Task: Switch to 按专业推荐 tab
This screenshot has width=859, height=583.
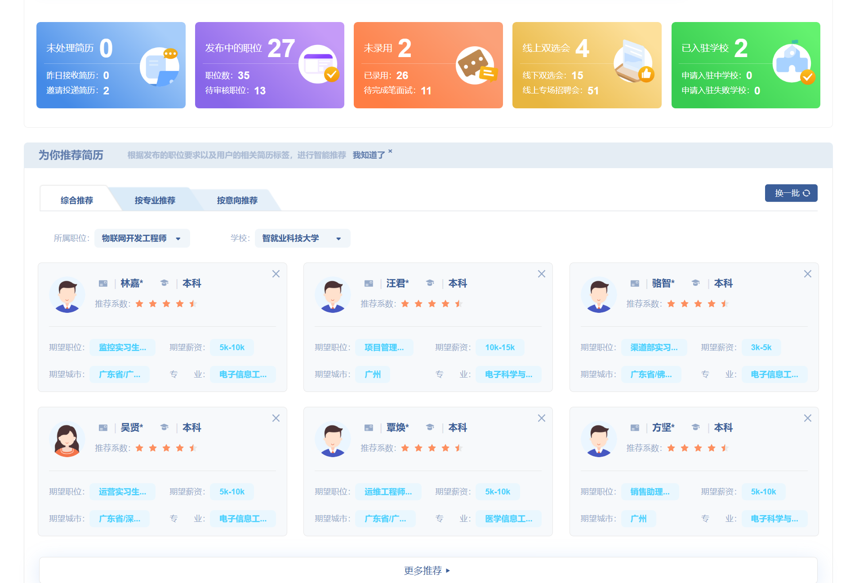Action: [155, 200]
